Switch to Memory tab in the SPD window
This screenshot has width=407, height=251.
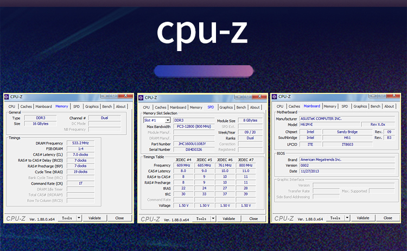(196, 108)
